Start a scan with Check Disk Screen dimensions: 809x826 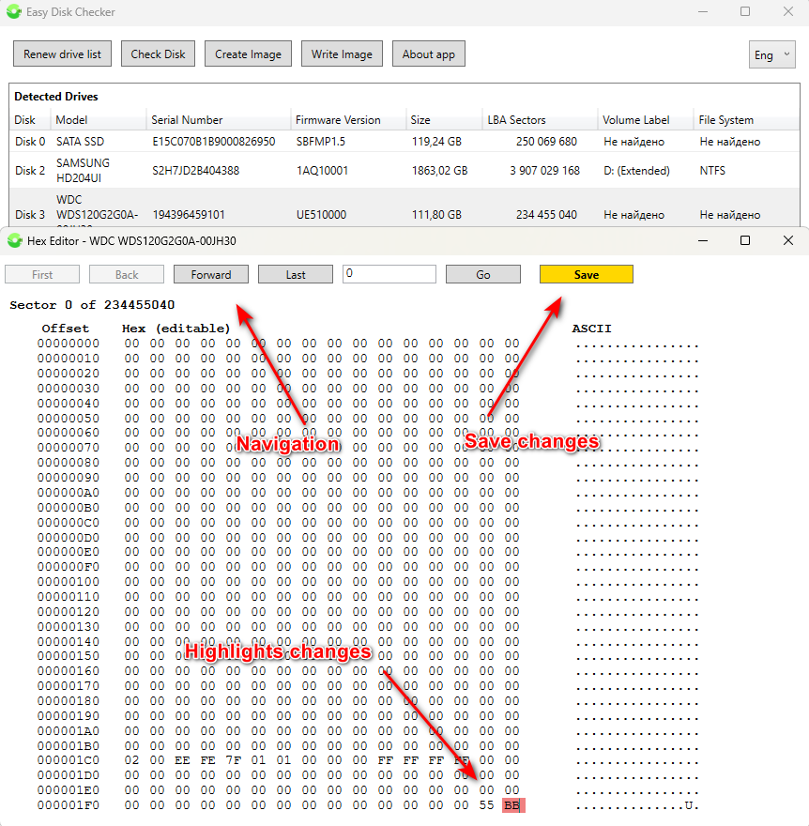(x=158, y=54)
